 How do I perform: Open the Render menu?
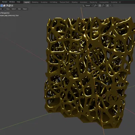(x=5, y=2)
